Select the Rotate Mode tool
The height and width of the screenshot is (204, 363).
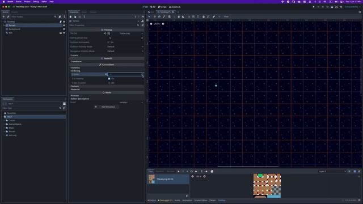(x=159, y=16)
